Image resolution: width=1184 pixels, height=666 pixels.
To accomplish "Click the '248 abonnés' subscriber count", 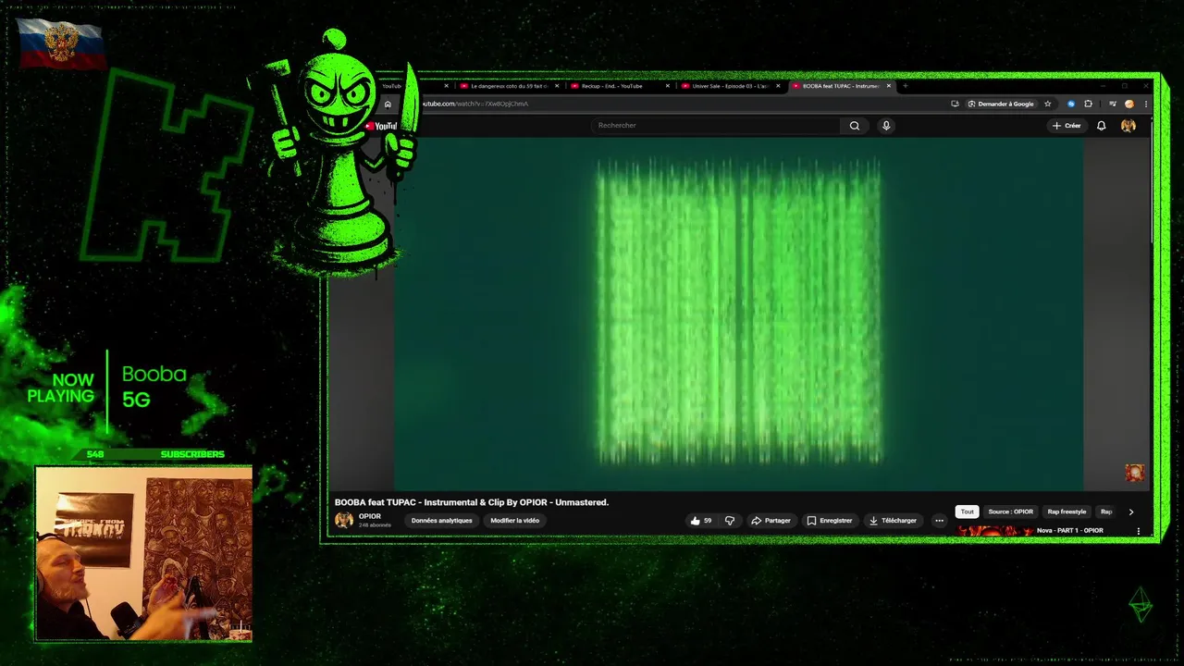I will pos(375,525).
